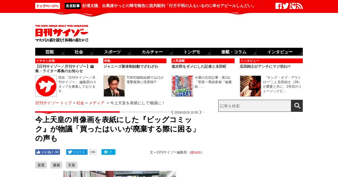
Task: Click the 週刊文春 magazine cover thumbnail
Action: pyautogui.click(x=182, y=86)
